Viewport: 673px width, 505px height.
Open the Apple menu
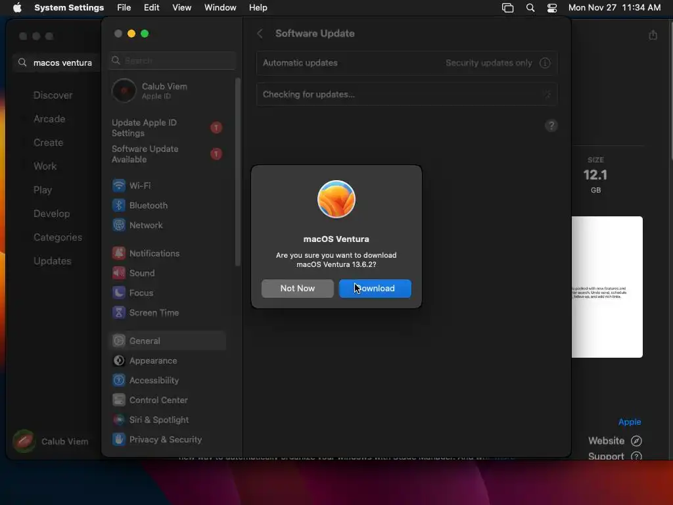coord(17,7)
